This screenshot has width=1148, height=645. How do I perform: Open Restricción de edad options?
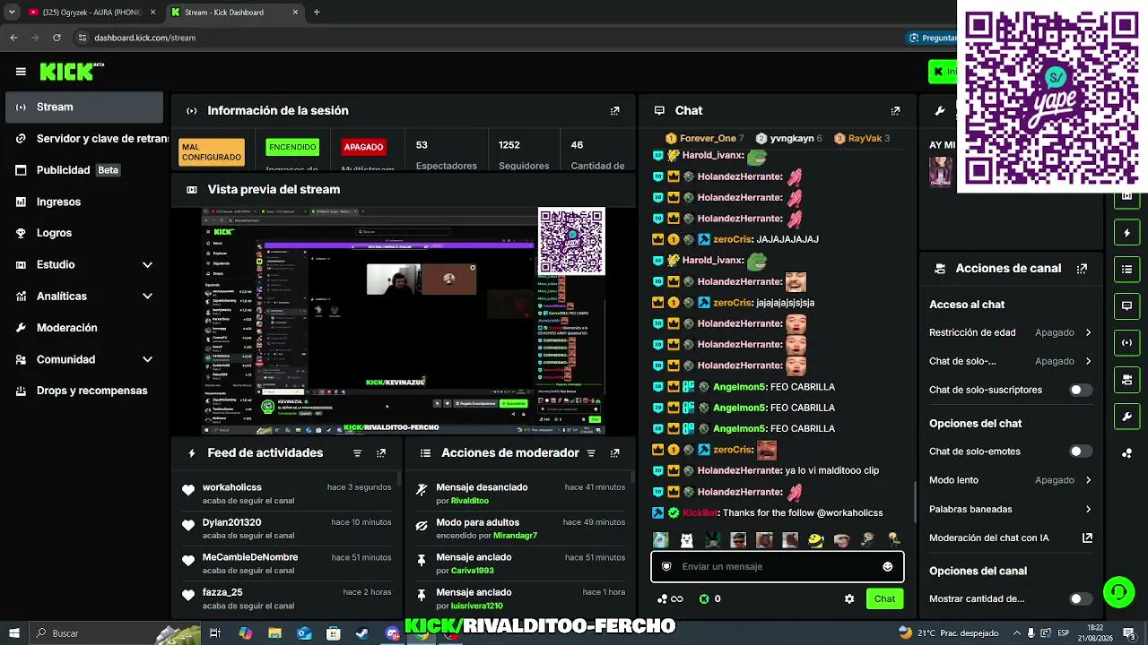1011,332
